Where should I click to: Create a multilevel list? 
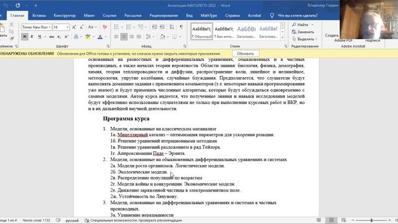click(x=141, y=27)
